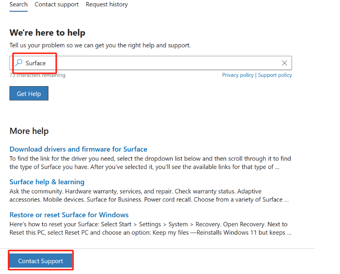The image size is (340, 274).
Task: Click the We're here to help heading
Action: click(47, 32)
